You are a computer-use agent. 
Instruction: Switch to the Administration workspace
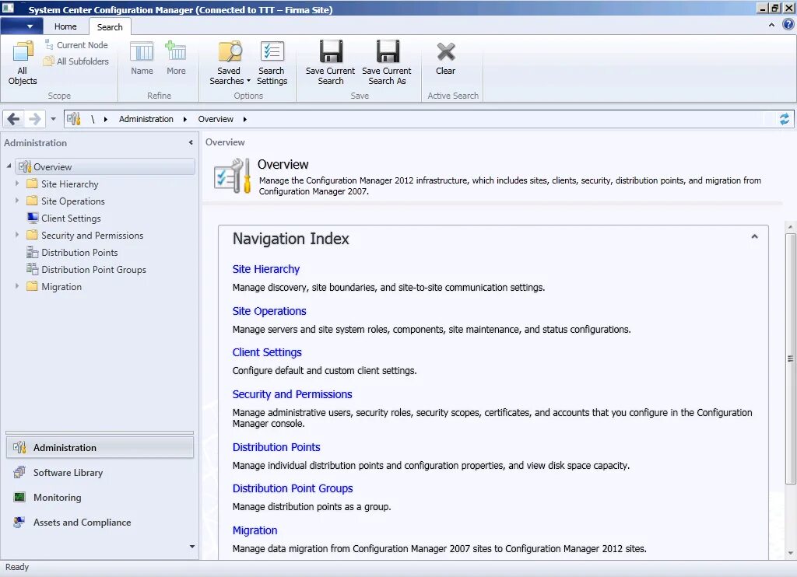[x=100, y=447]
